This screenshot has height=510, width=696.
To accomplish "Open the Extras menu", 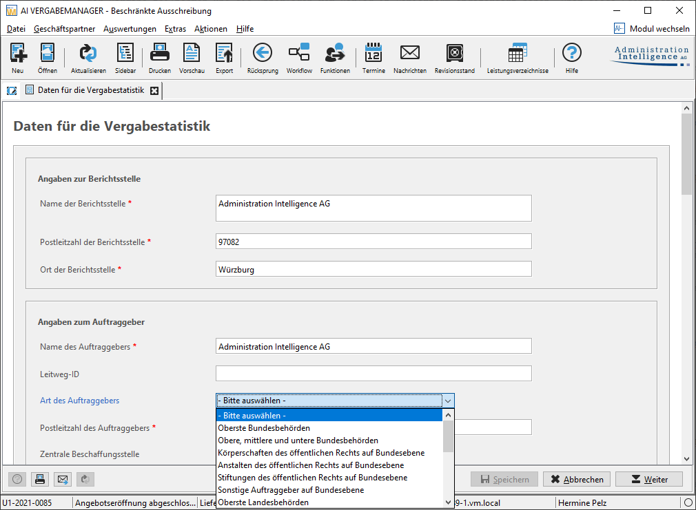I will click(x=175, y=29).
